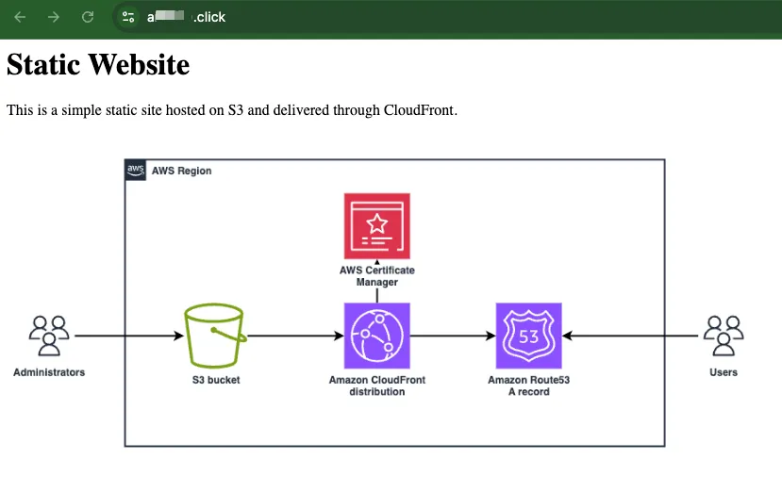Select the address bar URL ending in .click
Image resolution: width=782 pixels, height=492 pixels.
186,18
